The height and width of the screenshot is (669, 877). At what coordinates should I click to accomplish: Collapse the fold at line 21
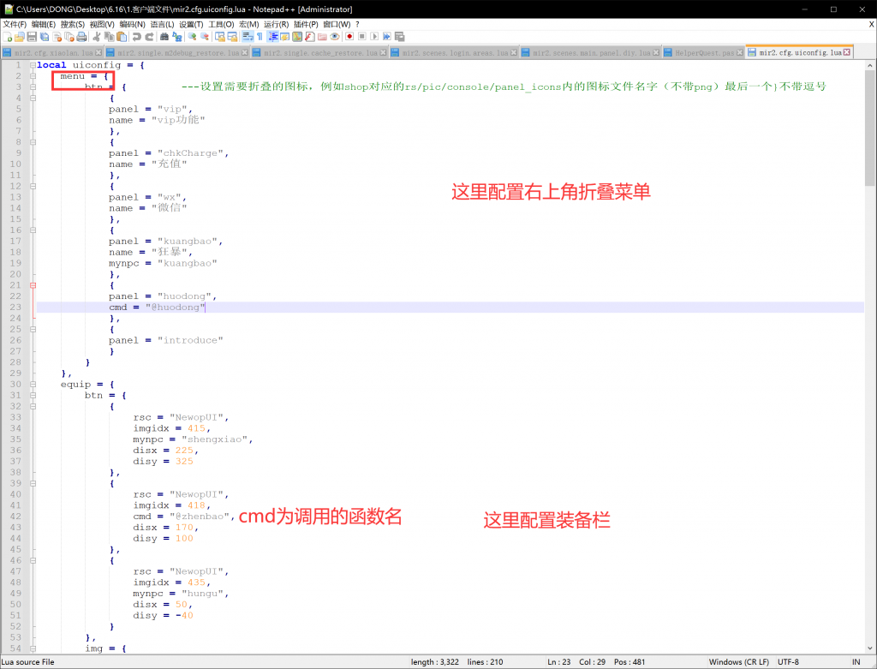tap(33, 285)
